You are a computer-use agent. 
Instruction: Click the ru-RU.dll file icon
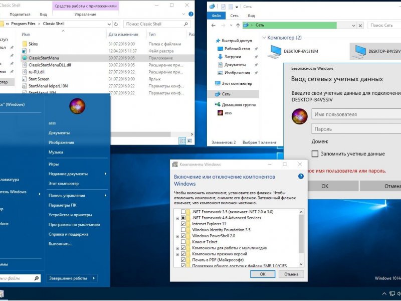point(25,72)
